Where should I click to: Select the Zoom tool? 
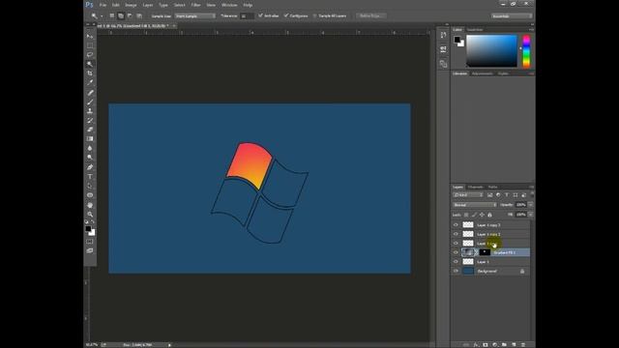90,215
